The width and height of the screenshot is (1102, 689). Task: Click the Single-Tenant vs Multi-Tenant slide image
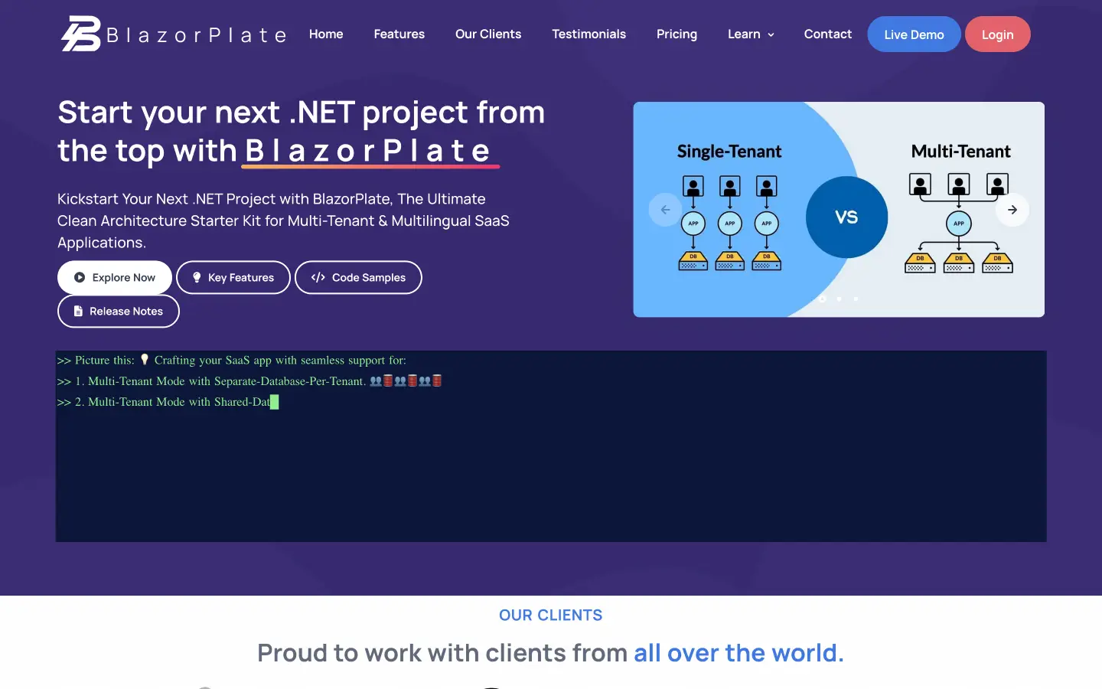[839, 209]
